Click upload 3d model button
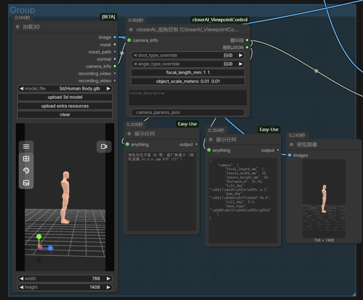The image size is (363, 300). pos(65,97)
